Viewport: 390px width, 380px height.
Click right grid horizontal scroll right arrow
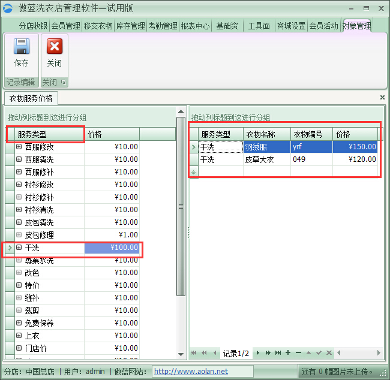379,352
